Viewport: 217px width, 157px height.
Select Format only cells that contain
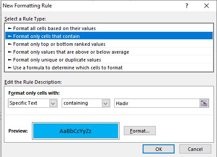click(109, 36)
